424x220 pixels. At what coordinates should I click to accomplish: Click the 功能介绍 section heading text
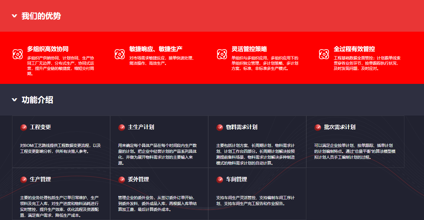pyautogui.click(x=37, y=100)
